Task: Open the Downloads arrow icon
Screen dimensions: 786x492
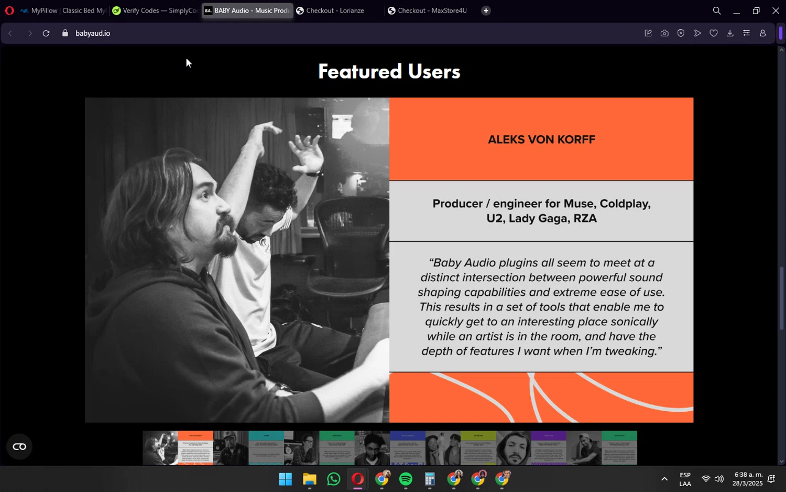Action: coord(730,33)
